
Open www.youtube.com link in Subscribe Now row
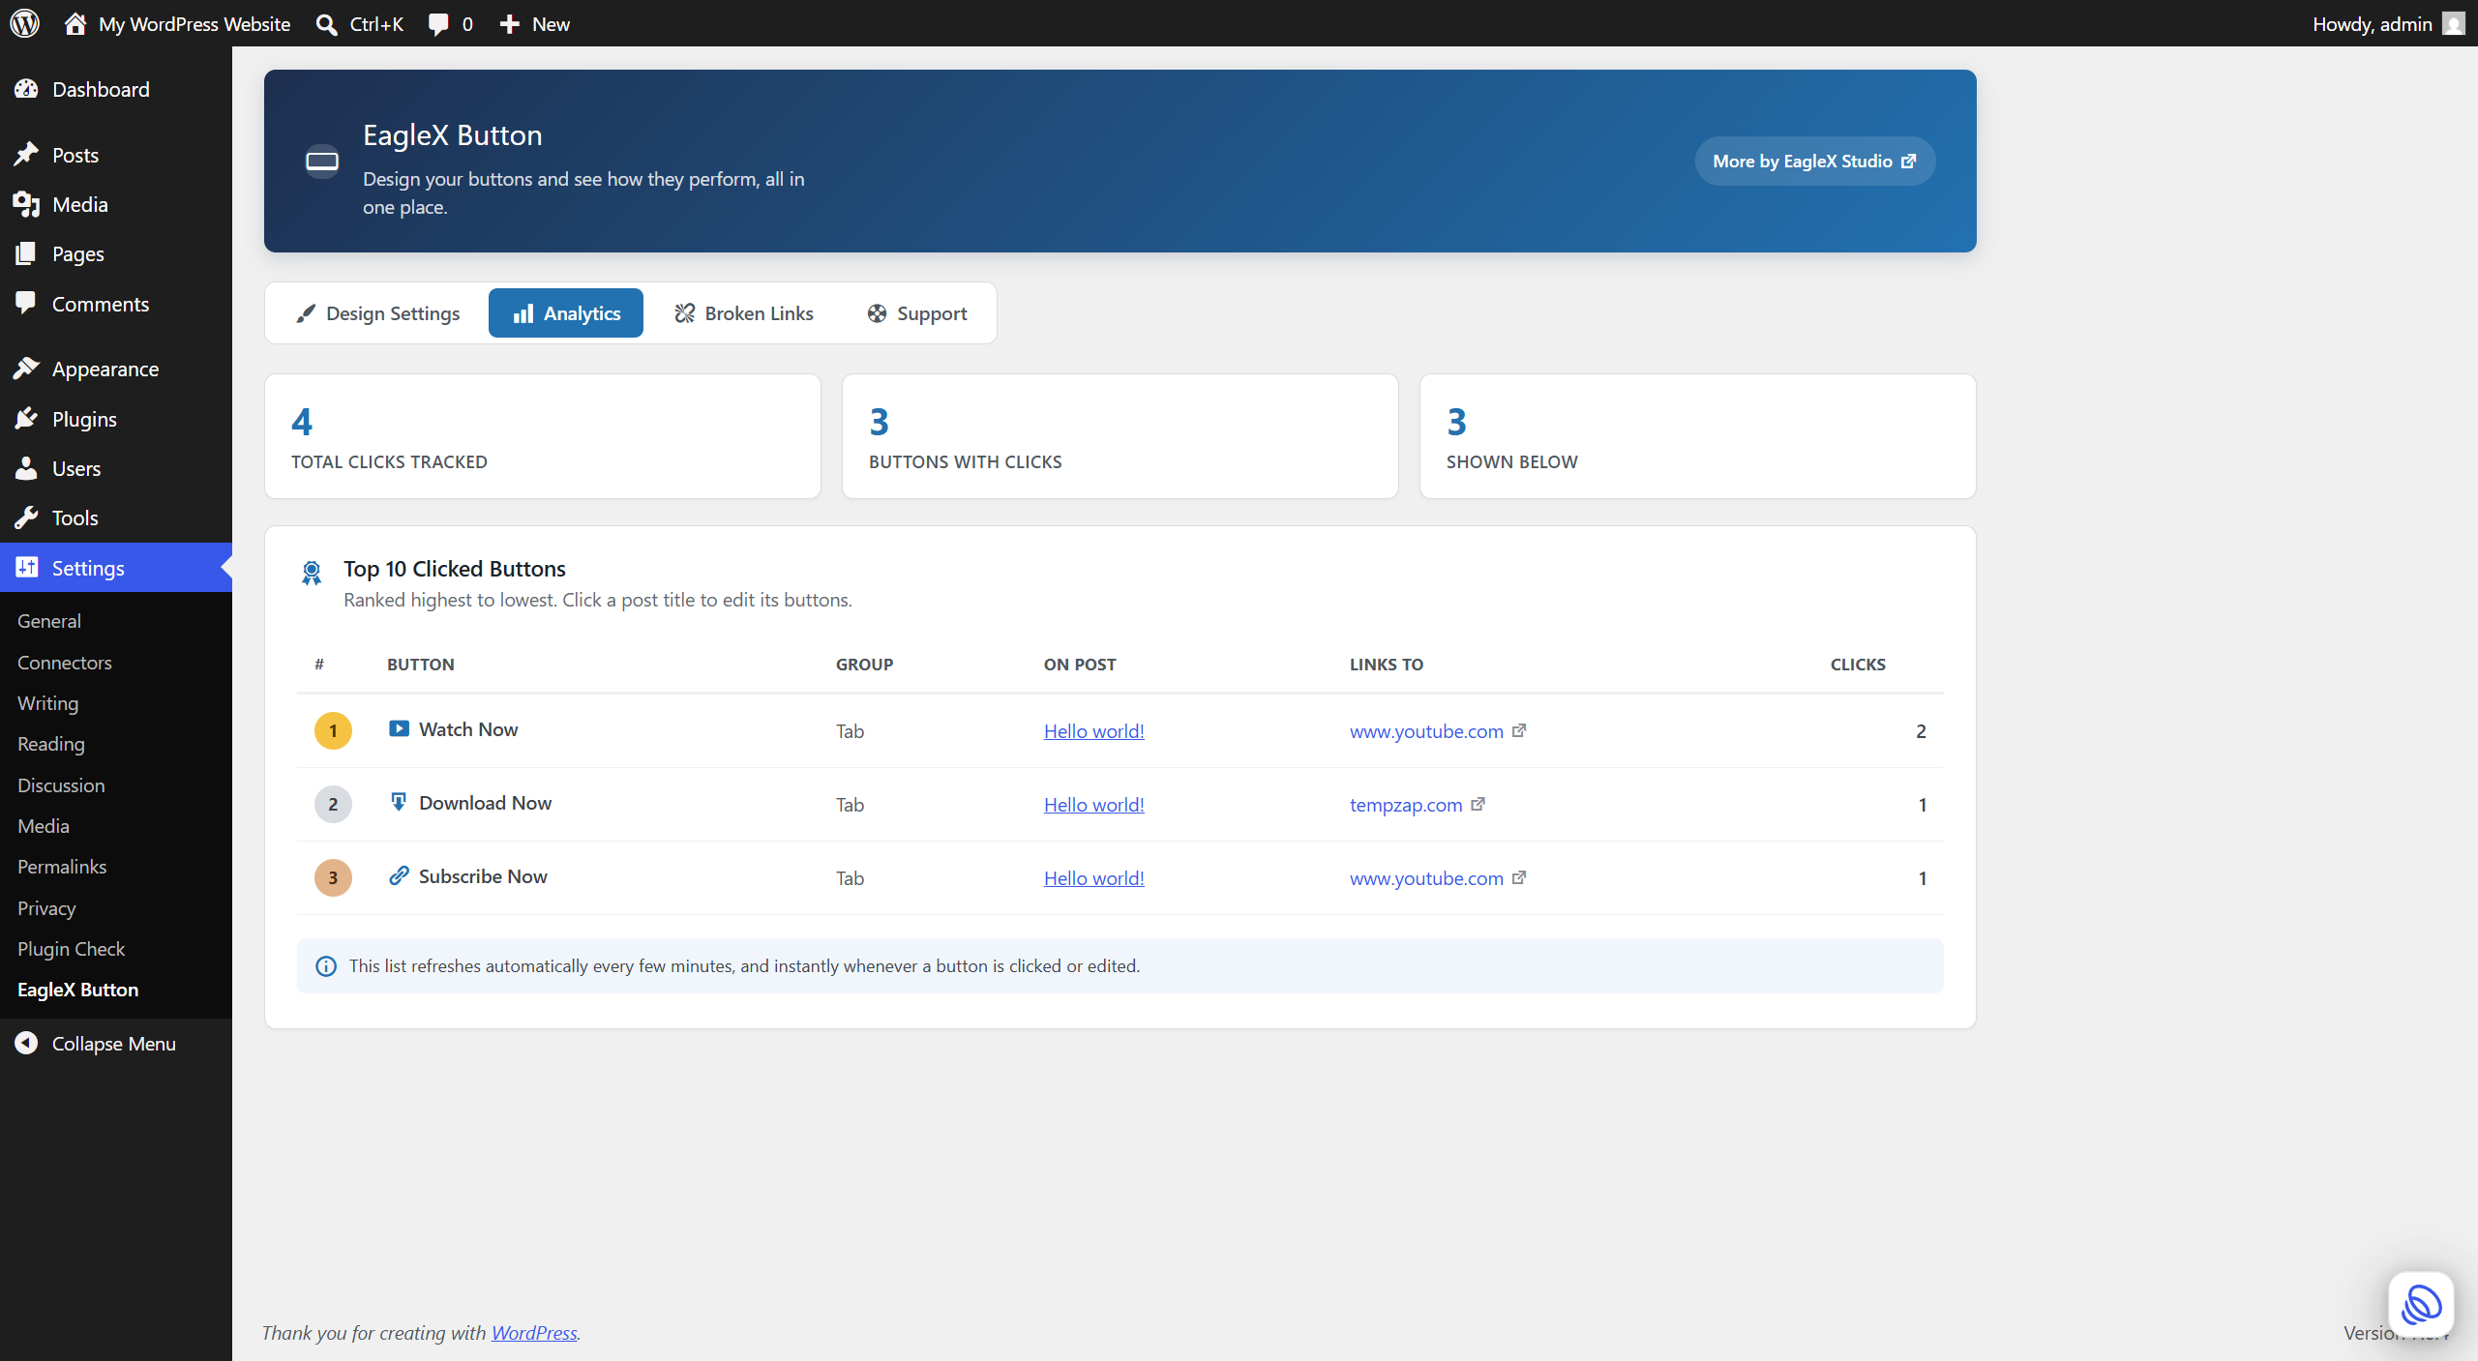click(1426, 878)
